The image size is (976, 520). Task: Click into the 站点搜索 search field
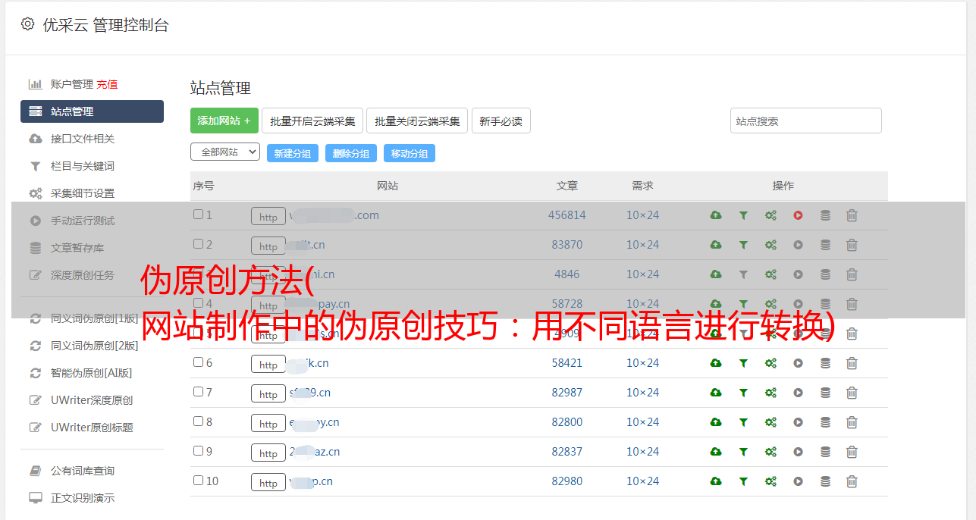point(806,121)
